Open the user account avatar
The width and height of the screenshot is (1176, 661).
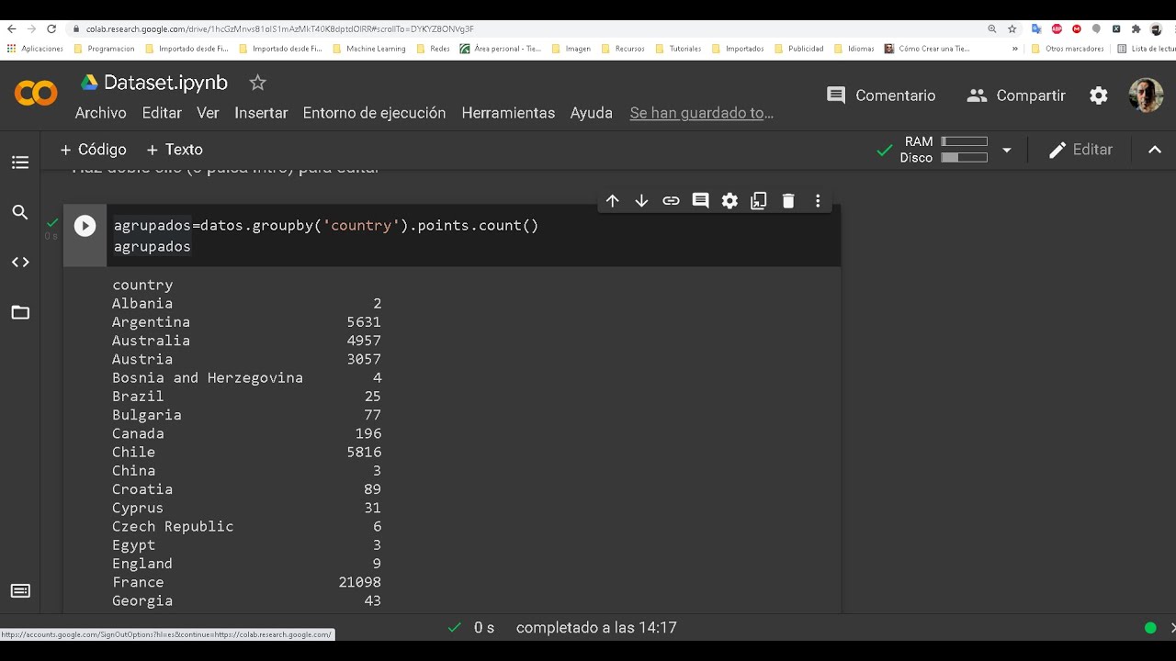click(1146, 95)
